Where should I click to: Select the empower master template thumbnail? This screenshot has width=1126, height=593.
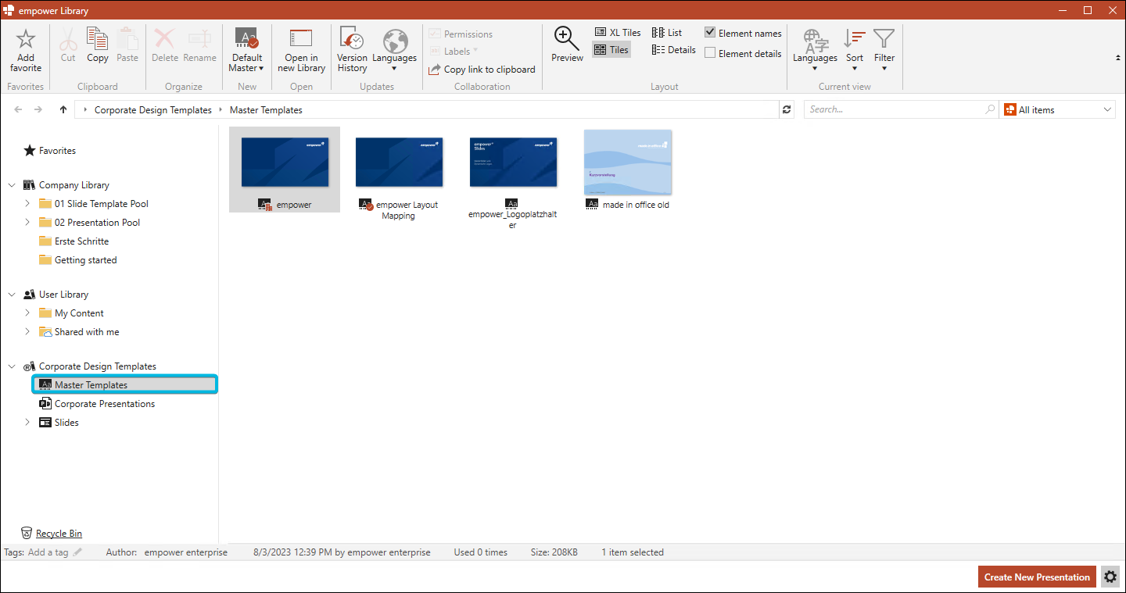(x=285, y=163)
